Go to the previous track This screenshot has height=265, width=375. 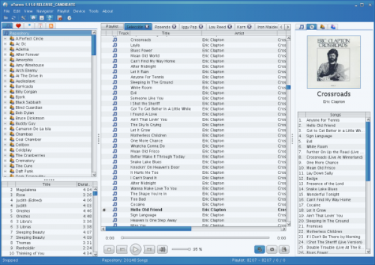122,249
